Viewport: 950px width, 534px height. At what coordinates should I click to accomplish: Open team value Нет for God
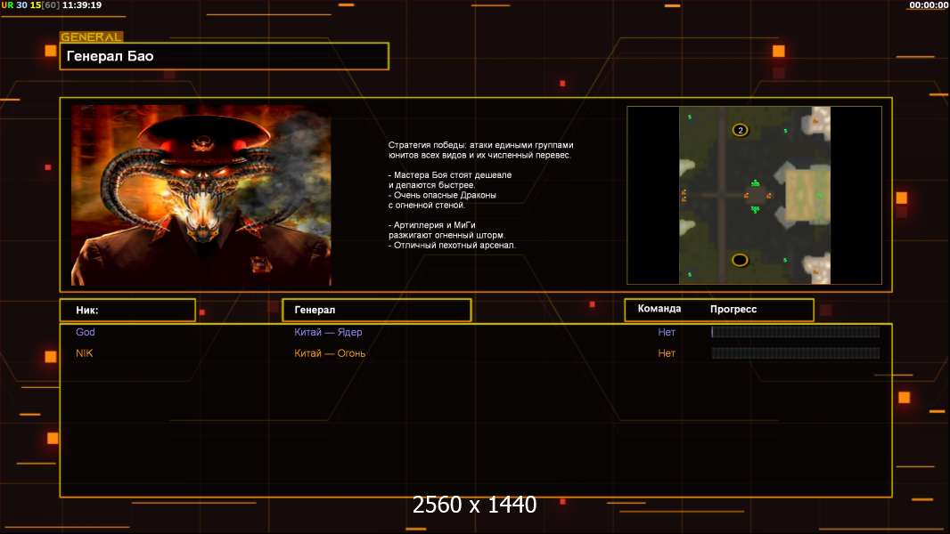[667, 332]
